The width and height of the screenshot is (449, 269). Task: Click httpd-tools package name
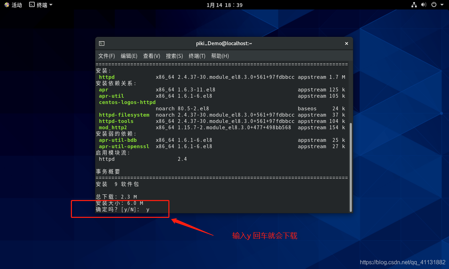pos(116,121)
